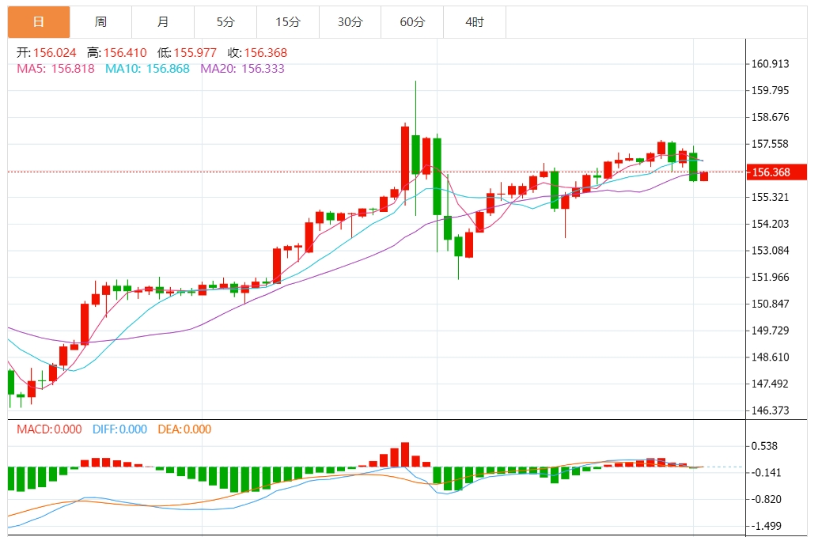The height and width of the screenshot is (537, 822).
Task: Click the 低: 155.977 low value
Action: [x=188, y=53]
